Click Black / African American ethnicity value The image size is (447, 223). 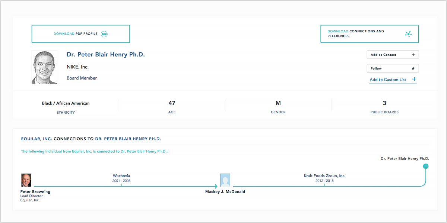(66, 103)
